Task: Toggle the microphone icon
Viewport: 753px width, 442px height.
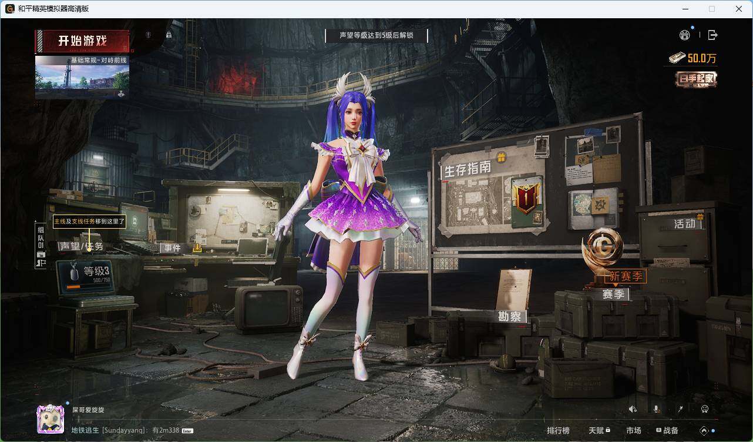Action: click(656, 409)
